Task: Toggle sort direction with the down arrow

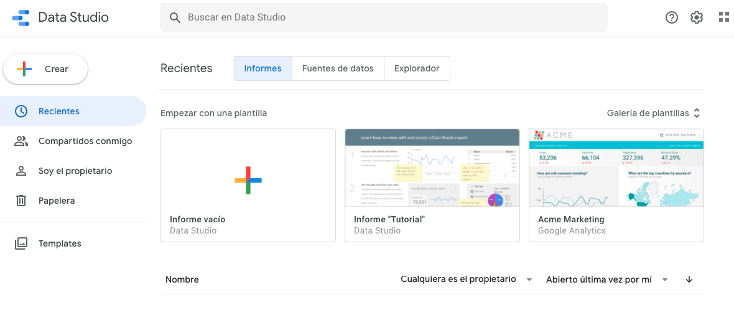Action: click(x=689, y=279)
